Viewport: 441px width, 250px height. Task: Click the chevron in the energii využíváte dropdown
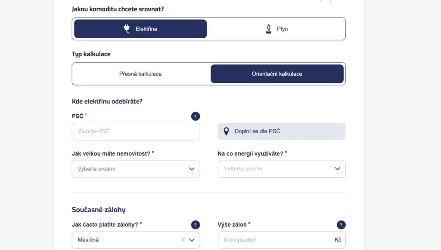[x=338, y=169]
